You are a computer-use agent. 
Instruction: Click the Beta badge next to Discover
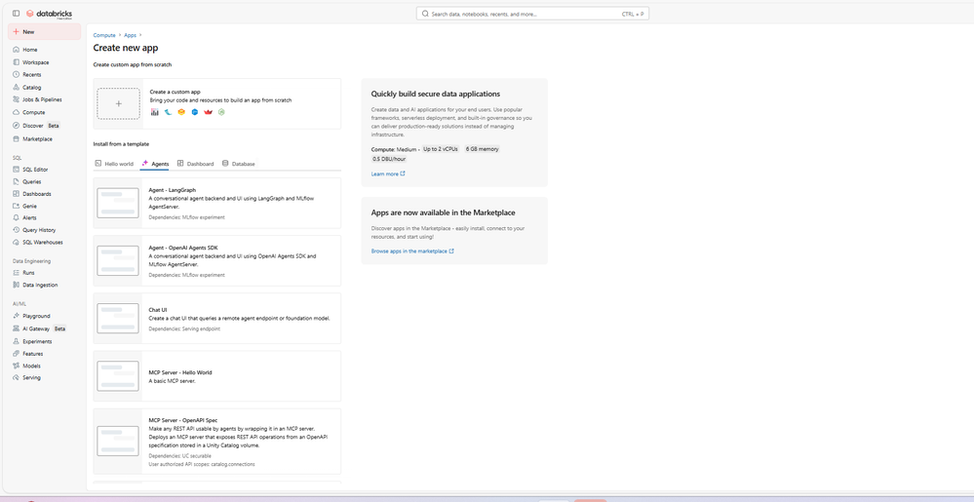click(x=54, y=126)
